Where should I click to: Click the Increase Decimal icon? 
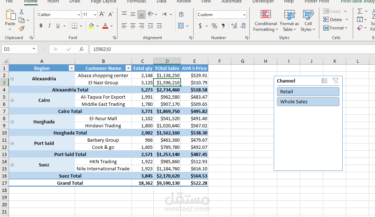234,26
